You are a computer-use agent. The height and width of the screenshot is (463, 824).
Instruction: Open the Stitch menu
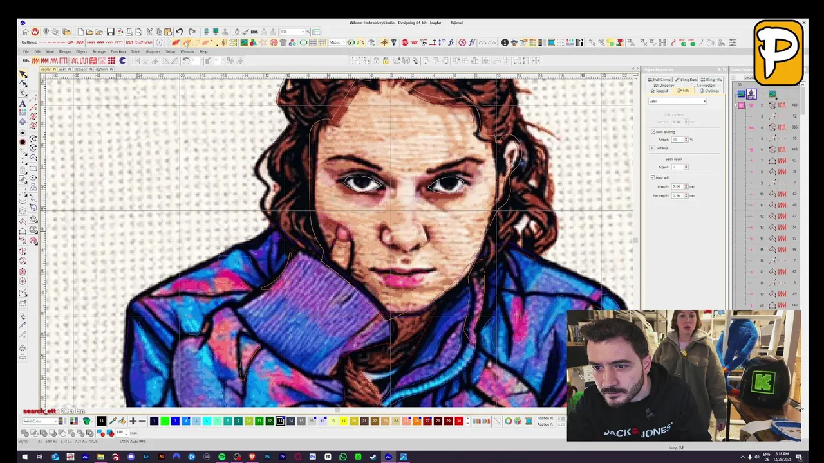[x=136, y=51]
